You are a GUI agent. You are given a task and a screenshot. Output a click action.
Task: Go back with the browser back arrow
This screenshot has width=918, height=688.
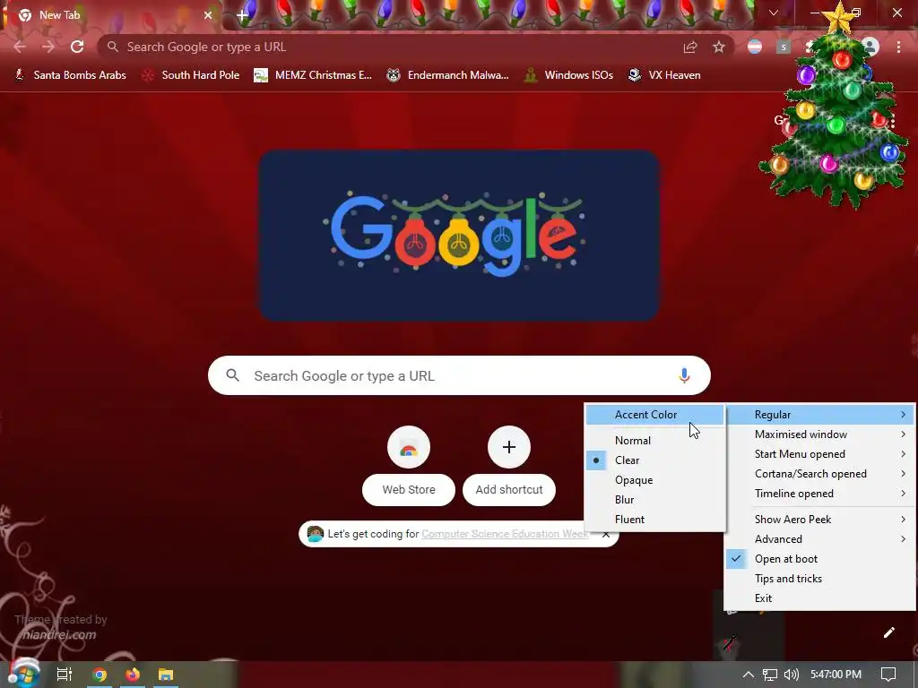(x=20, y=47)
